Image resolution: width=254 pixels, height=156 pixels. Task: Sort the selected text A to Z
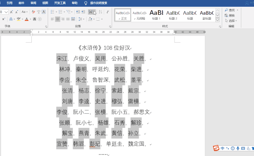coord(101,12)
